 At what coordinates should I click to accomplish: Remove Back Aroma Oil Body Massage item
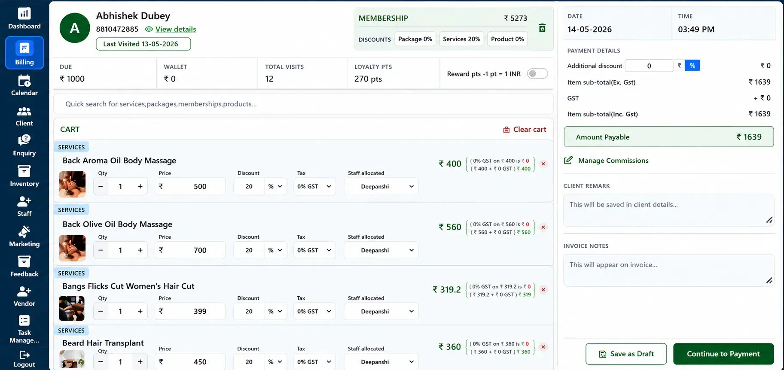[543, 164]
